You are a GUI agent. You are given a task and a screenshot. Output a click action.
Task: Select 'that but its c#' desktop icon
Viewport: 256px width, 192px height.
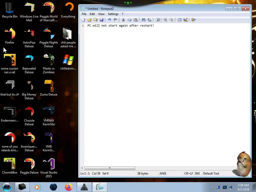[x=10, y=88]
